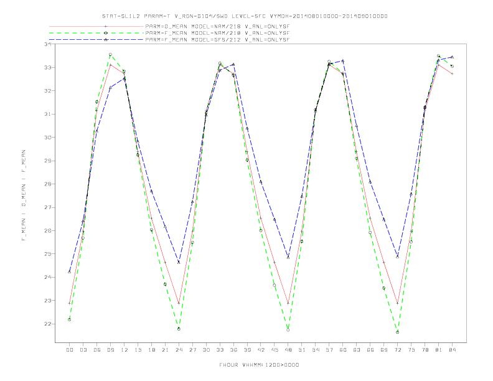
Task: Click x-axis tick label 60
Action: (x=343, y=350)
